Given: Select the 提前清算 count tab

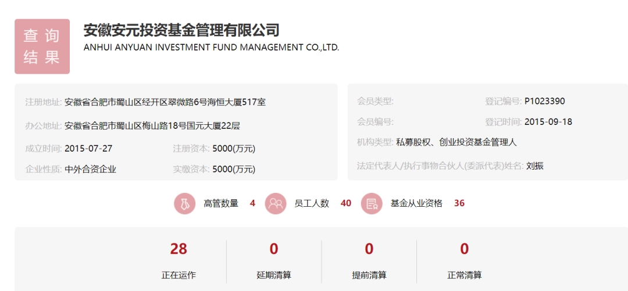Looking at the screenshot, I should tap(369, 261).
